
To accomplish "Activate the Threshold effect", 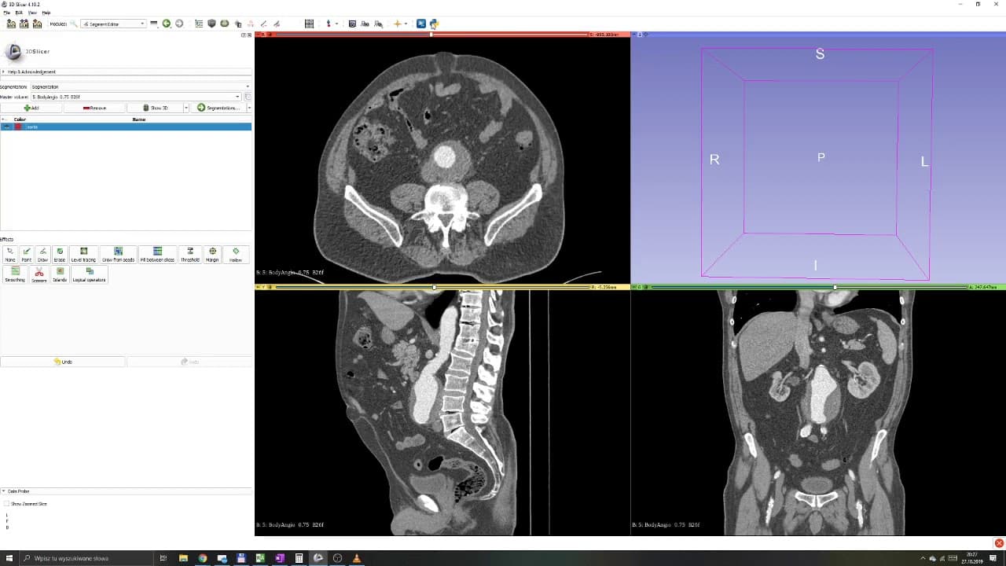I will (190, 255).
